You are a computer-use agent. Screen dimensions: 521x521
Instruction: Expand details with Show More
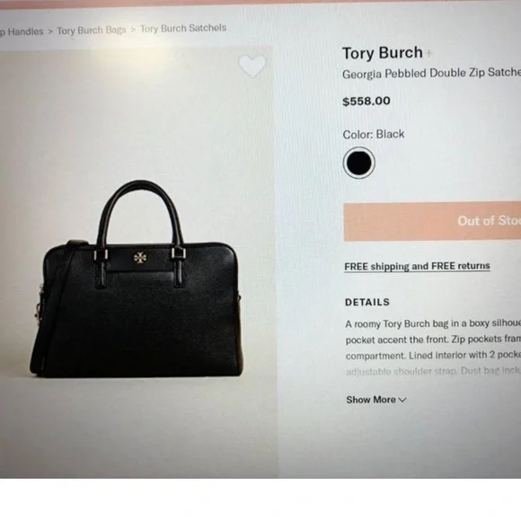click(375, 400)
